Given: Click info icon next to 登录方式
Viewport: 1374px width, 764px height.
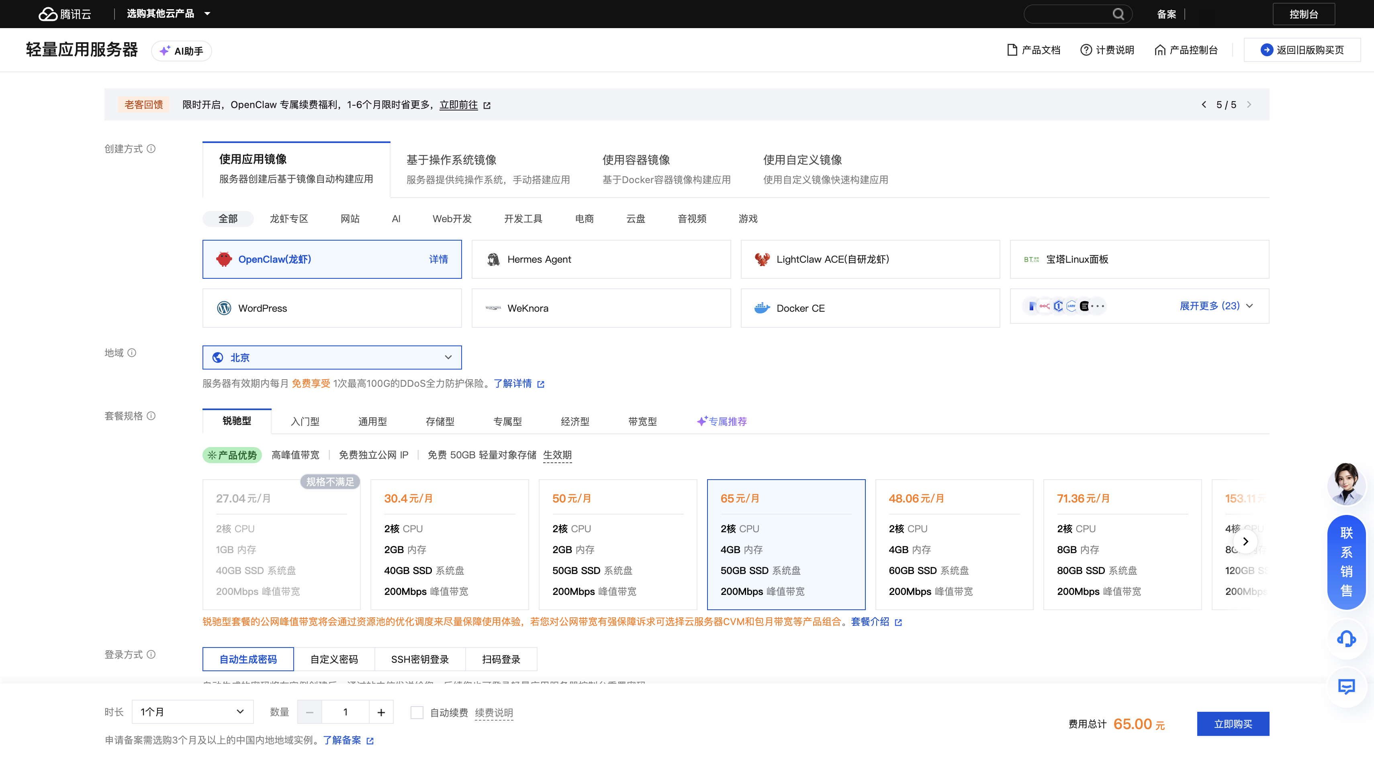Looking at the screenshot, I should [x=151, y=655].
